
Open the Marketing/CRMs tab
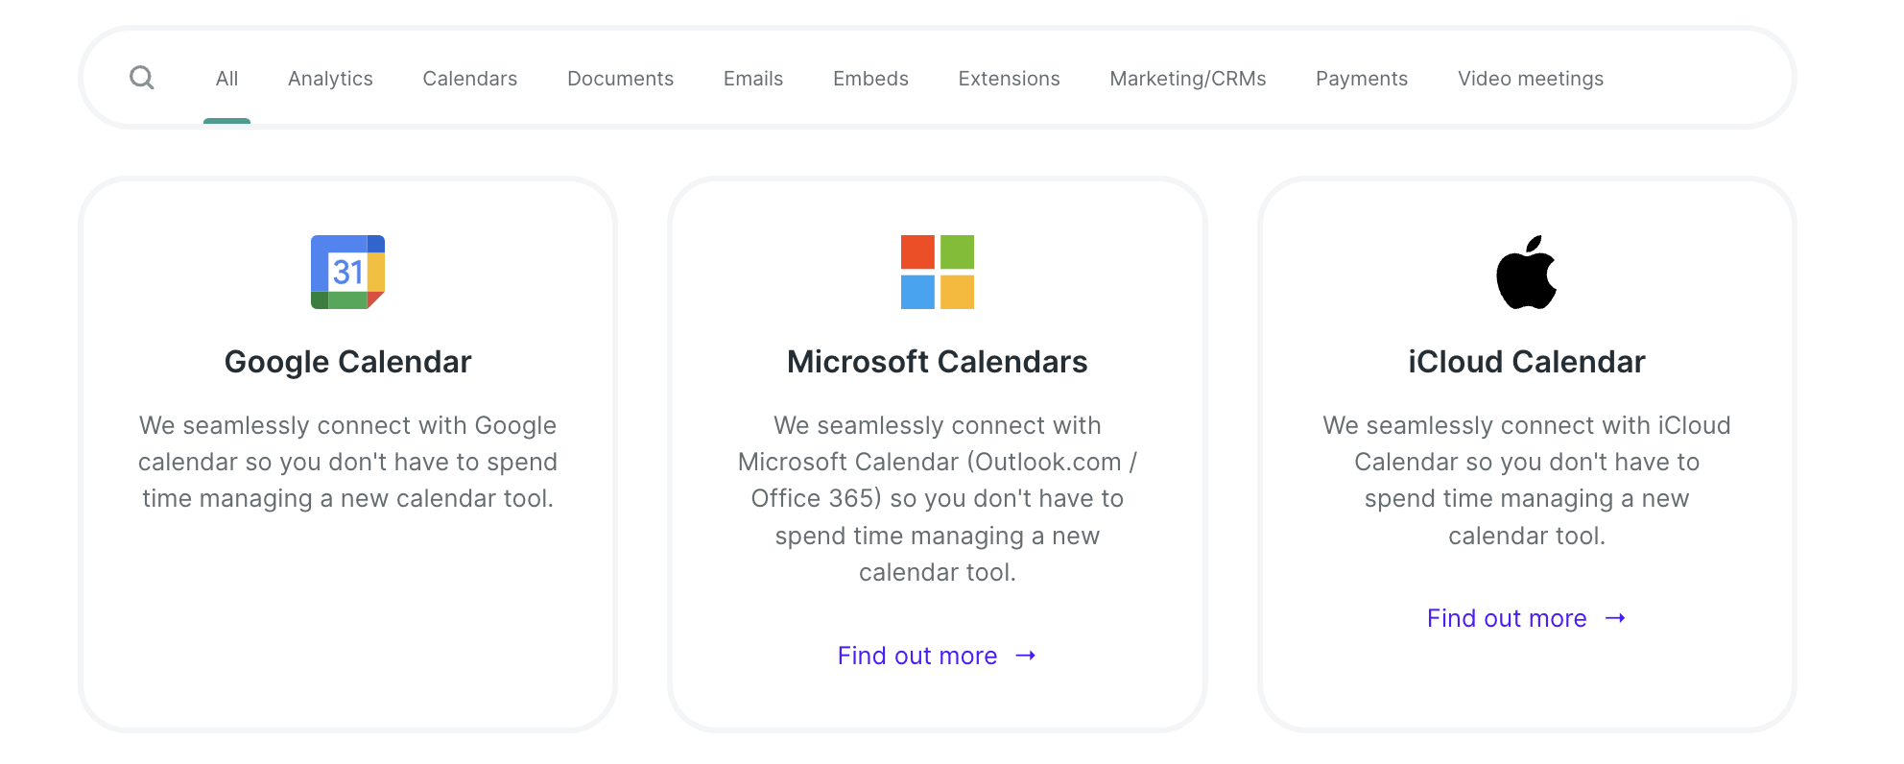tap(1188, 79)
